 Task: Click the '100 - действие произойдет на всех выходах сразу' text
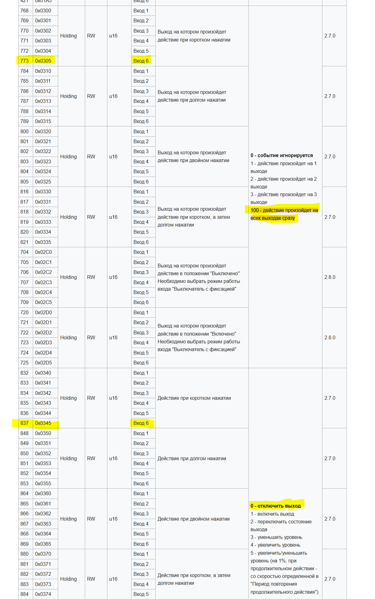click(x=284, y=214)
